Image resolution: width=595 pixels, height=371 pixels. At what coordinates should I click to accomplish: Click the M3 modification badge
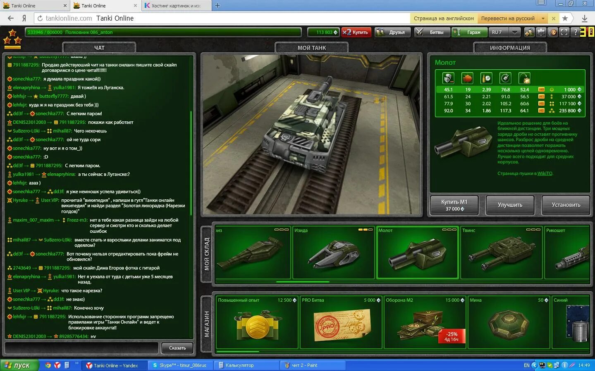[x=542, y=111]
